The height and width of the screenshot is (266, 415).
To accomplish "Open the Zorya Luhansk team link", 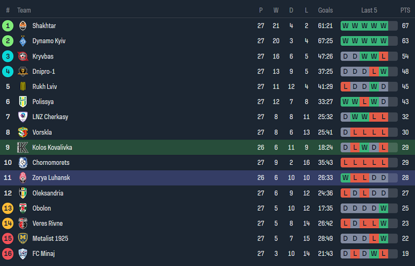I will 51,178.
